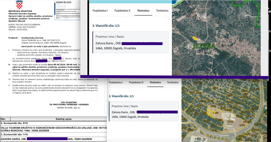The image size is (271, 142).
Task: Select the yellow-filled parcel on cadastral map
Action: 210,113
